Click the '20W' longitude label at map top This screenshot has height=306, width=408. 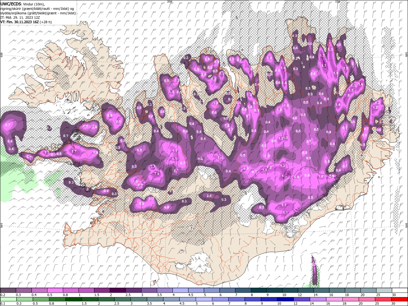coord(170,2)
